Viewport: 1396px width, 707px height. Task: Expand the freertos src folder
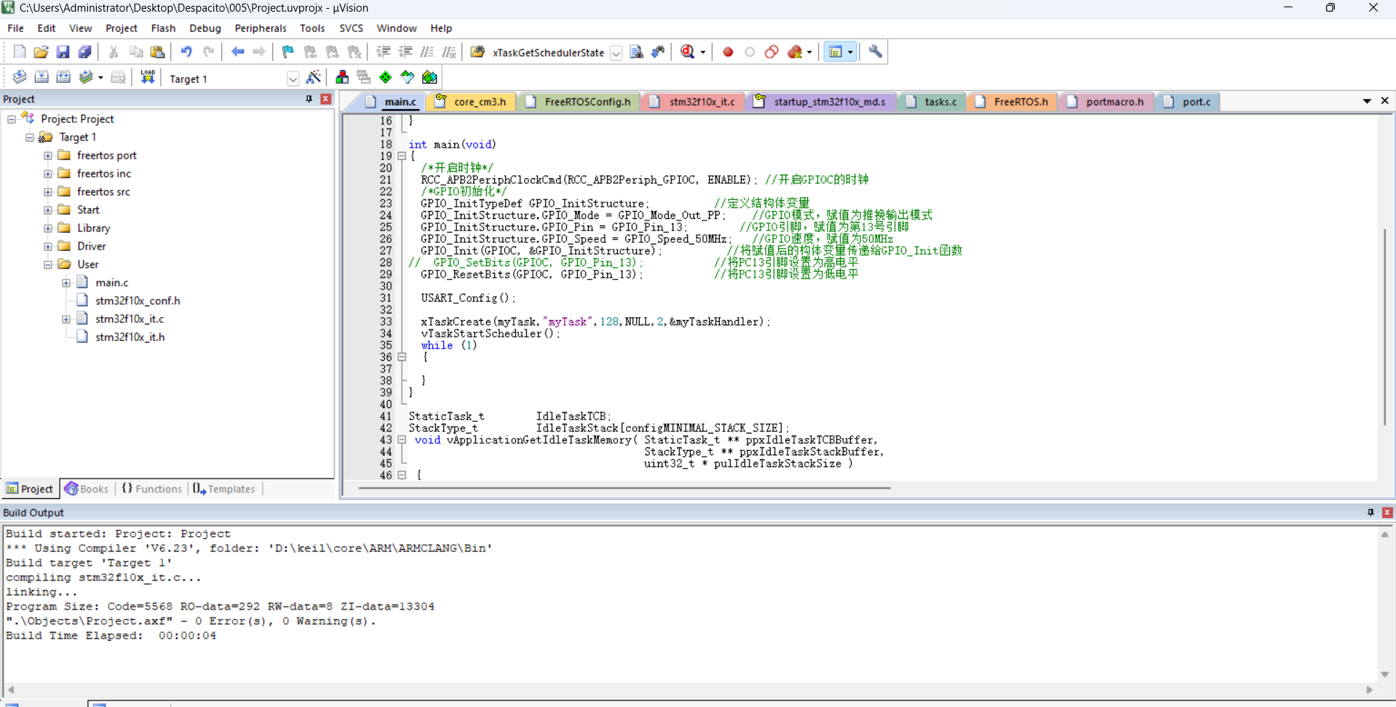click(x=47, y=191)
